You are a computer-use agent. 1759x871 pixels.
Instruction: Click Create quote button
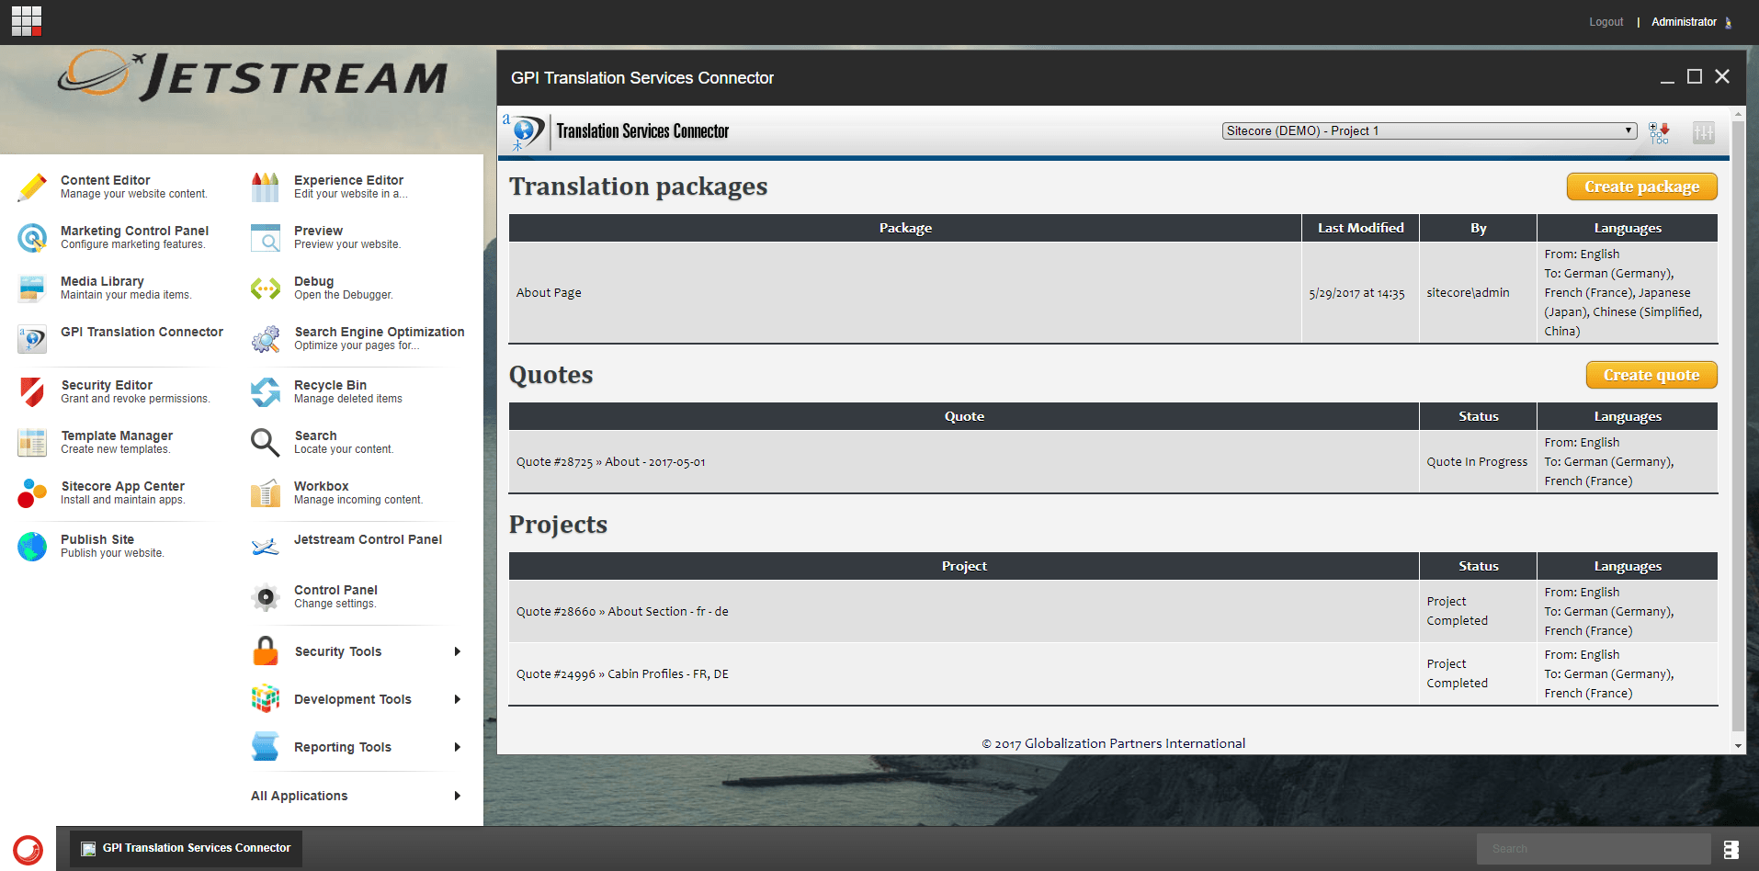click(x=1651, y=375)
